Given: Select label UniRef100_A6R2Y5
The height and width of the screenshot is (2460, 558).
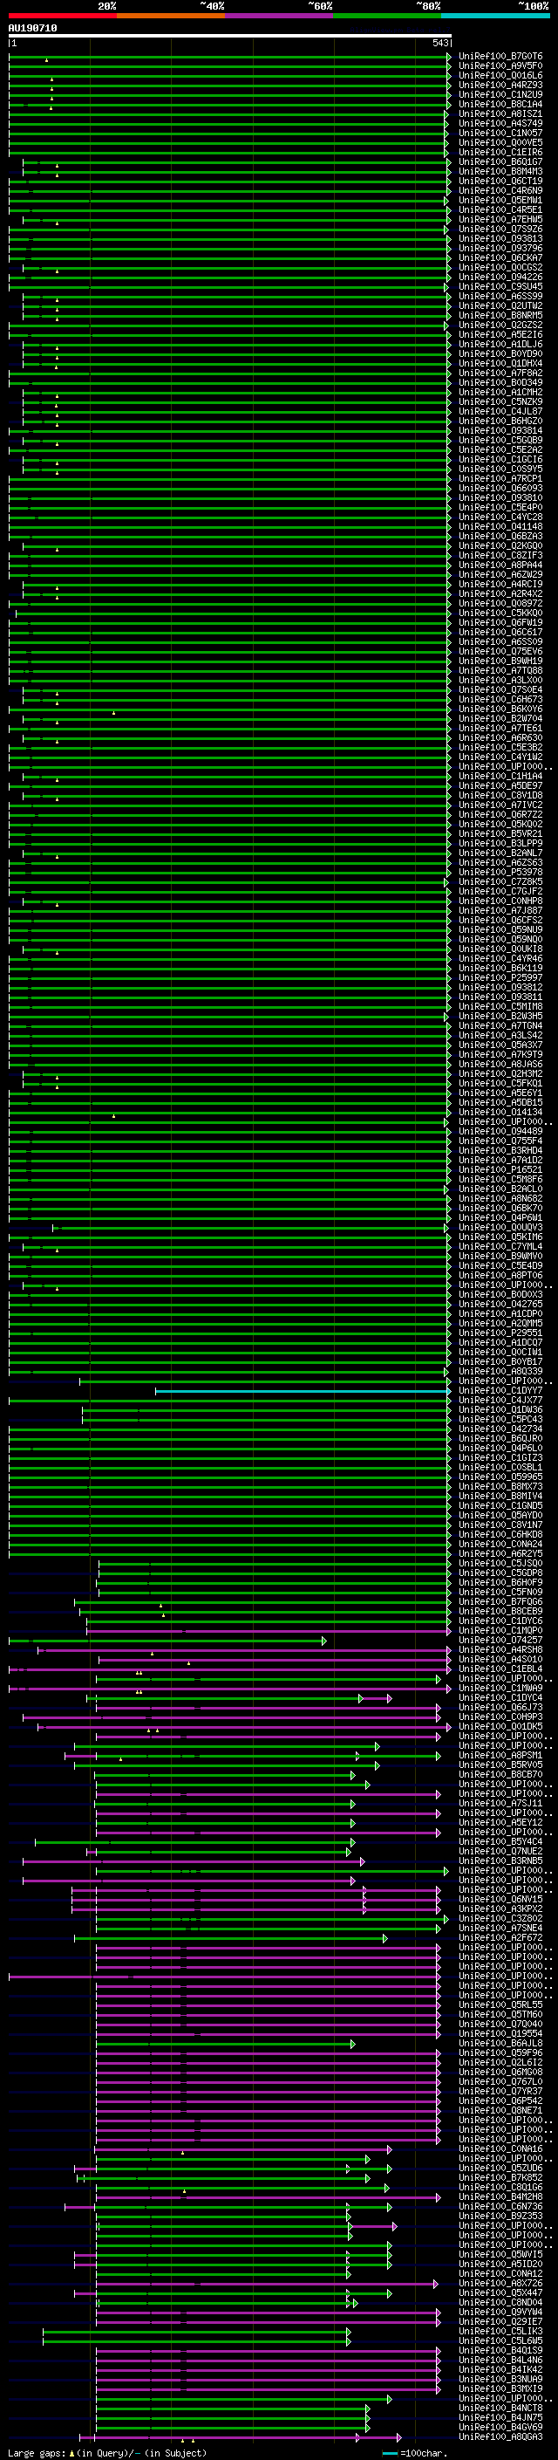Looking at the screenshot, I should [500, 1555].
